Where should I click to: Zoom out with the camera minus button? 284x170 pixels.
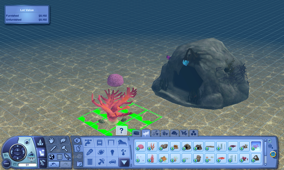(18, 154)
